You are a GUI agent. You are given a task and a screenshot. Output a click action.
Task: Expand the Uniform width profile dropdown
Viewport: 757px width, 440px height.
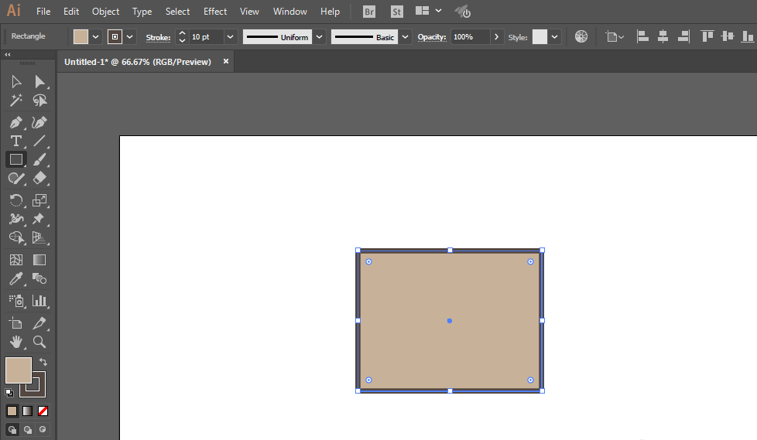(x=319, y=37)
